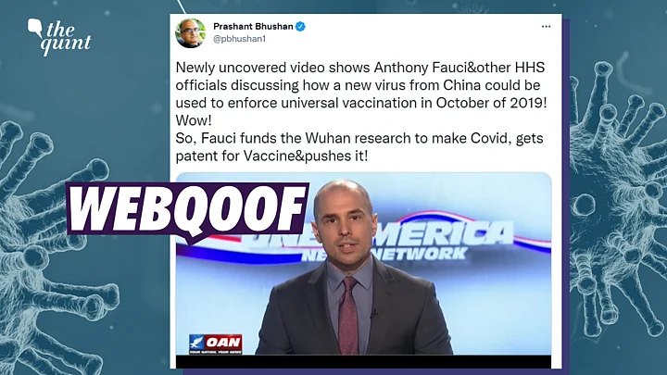This screenshot has width=667, height=375.
Task: Click the WEBQOOF speech bubble tail
Action: [x=193, y=240]
